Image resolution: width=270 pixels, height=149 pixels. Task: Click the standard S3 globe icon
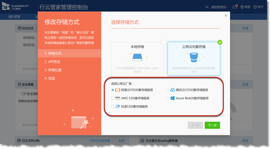pyautogui.click(x=118, y=107)
